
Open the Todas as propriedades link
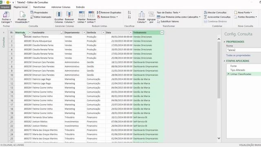pos(238,56)
